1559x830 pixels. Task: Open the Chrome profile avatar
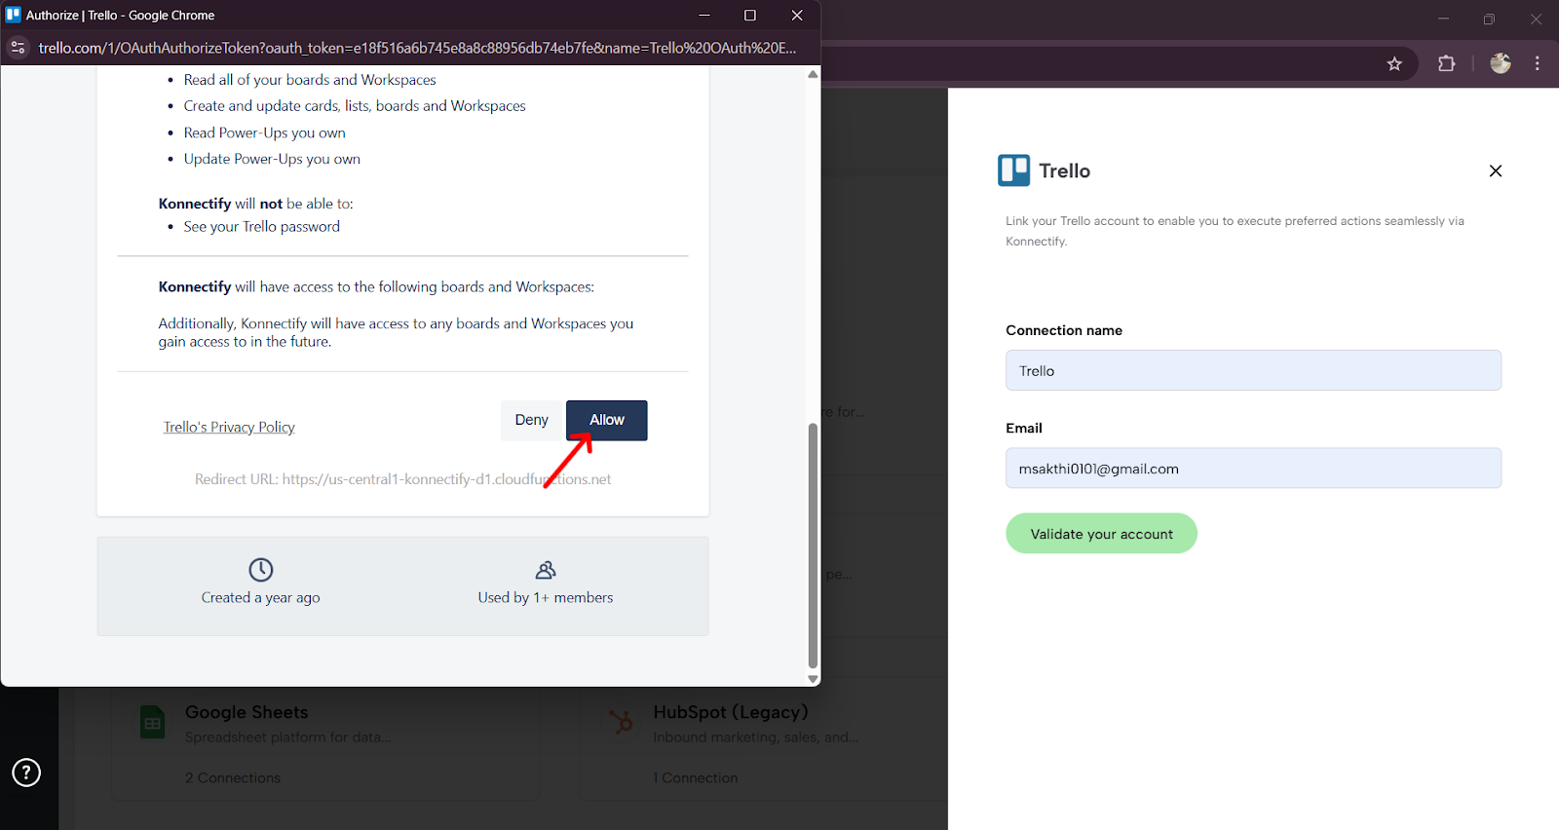click(1501, 63)
